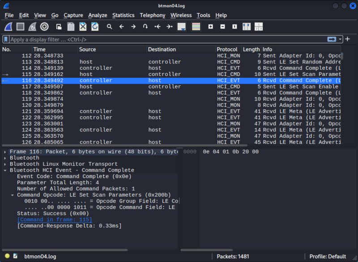Jump to the last packet

pyautogui.click(x=170, y=27)
